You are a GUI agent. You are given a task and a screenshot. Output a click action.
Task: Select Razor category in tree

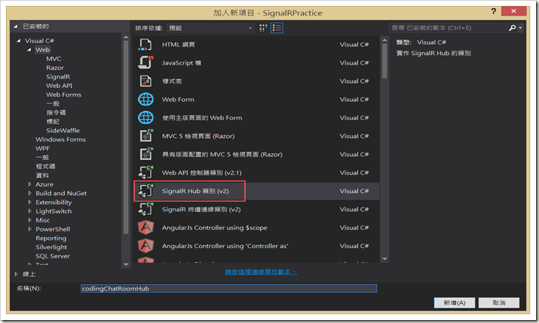[x=55, y=68]
